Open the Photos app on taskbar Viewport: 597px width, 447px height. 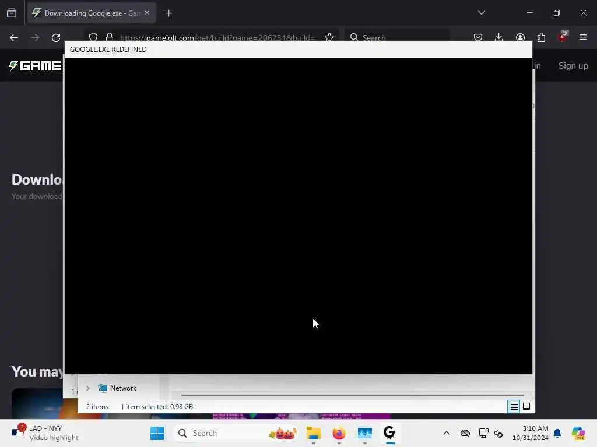click(365, 433)
